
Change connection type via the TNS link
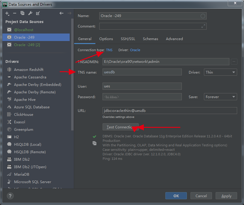[109, 50]
